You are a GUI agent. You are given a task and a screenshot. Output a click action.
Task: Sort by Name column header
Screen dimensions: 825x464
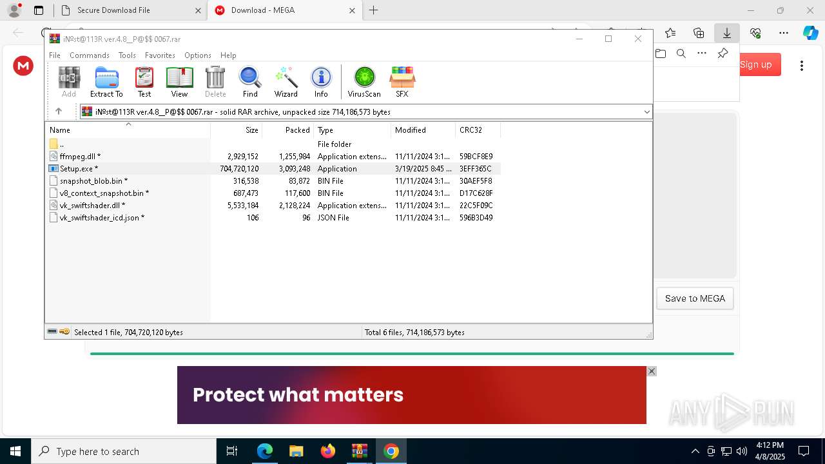(x=128, y=130)
